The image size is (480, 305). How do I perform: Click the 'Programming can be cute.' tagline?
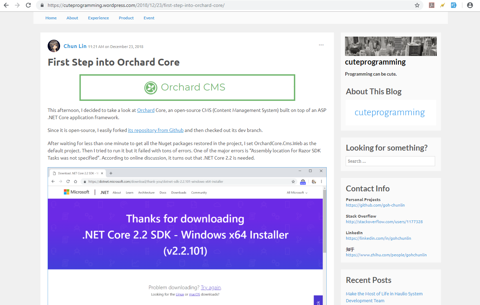371,74
